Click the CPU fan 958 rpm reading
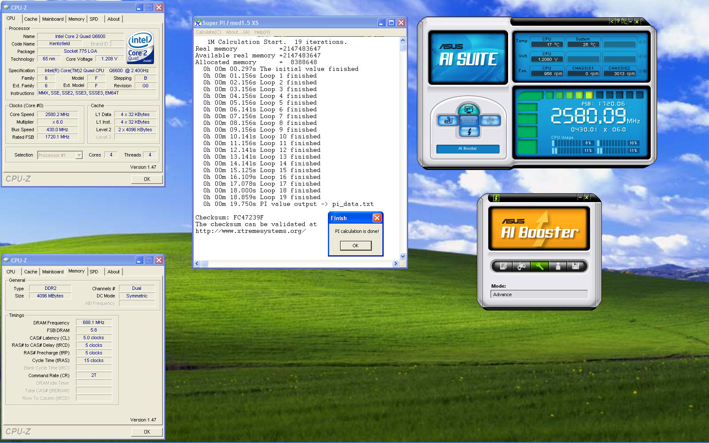The width and height of the screenshot is (709, 443). (x=547, y=73)
